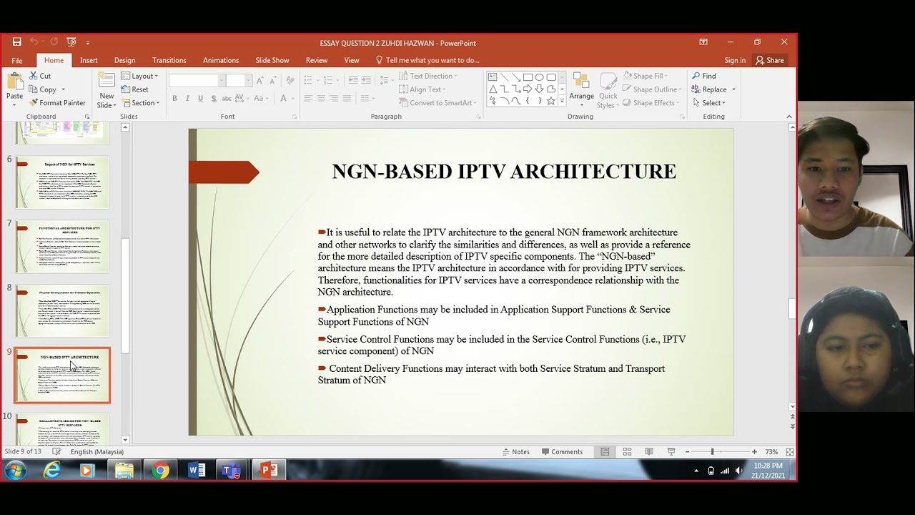
Task: Toggle Bold formatting
Action: point(174,99)
